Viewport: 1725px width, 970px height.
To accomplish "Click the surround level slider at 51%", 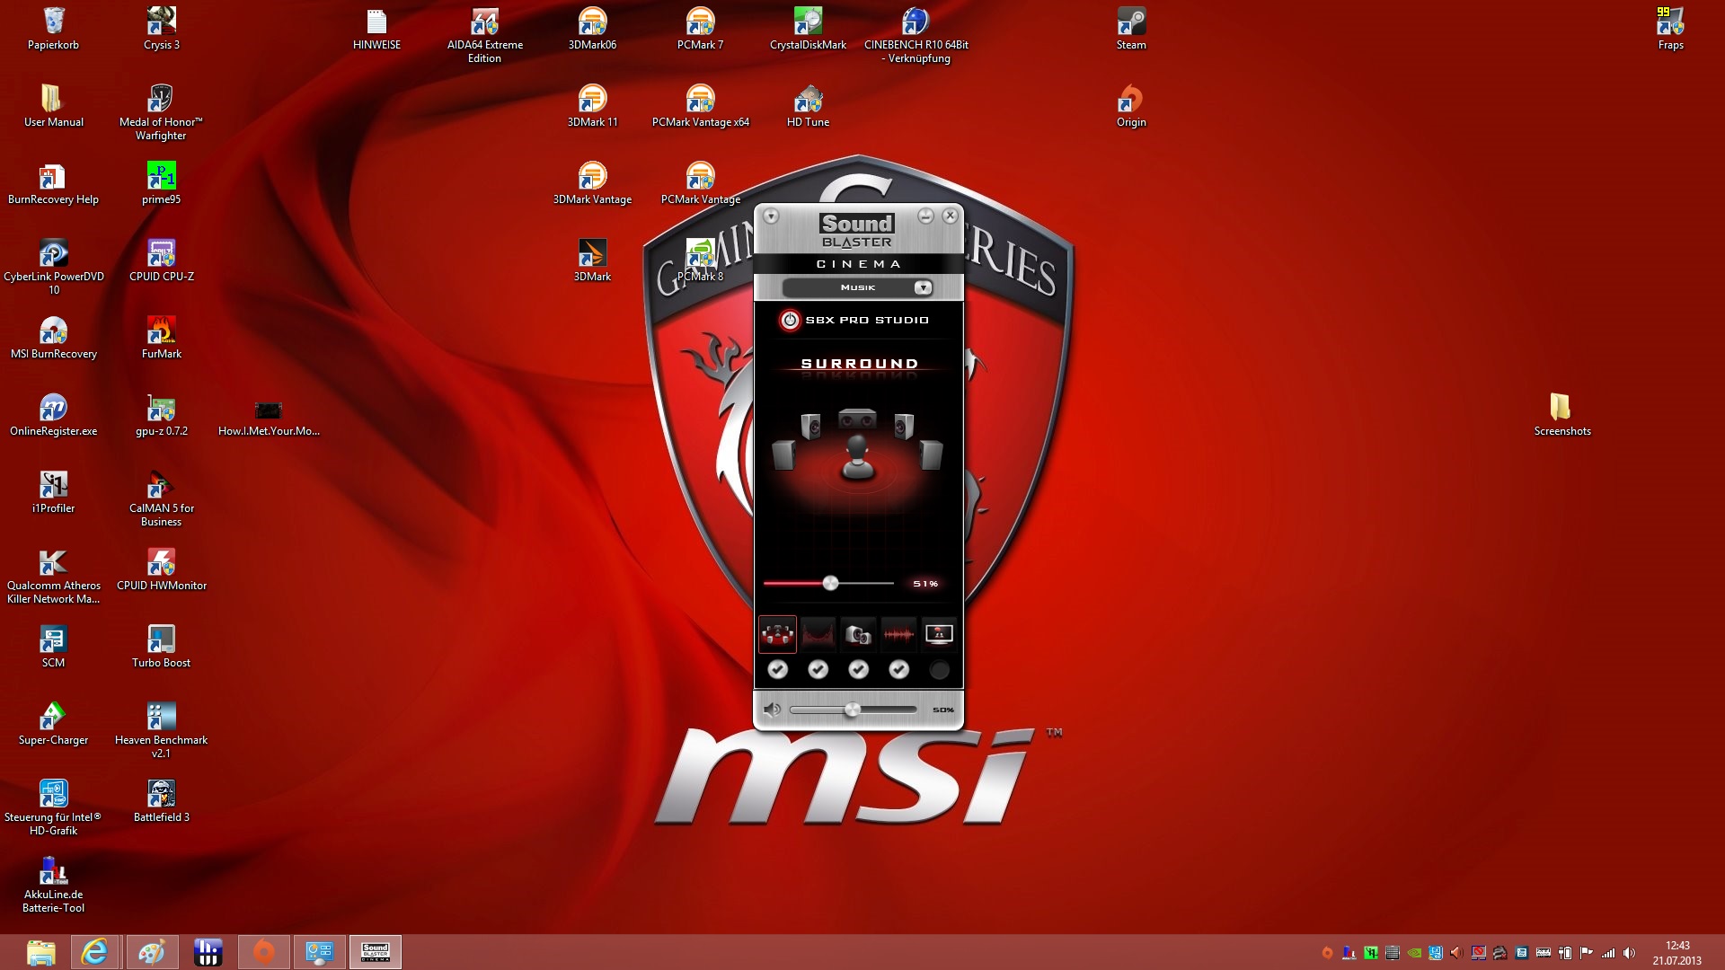I will 831,584.
